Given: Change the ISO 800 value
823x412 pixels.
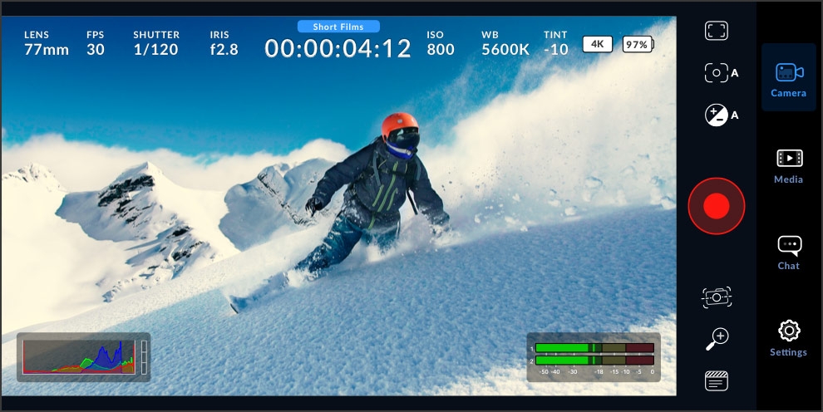Looking at the screenshot, I should tap(441, 43).
